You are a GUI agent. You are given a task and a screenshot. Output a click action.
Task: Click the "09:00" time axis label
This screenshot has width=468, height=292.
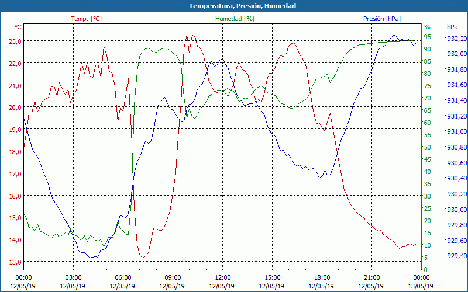[173, 278]
